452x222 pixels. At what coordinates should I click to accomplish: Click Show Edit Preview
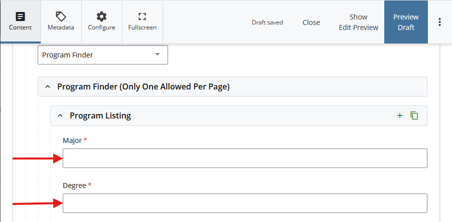point(358,22)
